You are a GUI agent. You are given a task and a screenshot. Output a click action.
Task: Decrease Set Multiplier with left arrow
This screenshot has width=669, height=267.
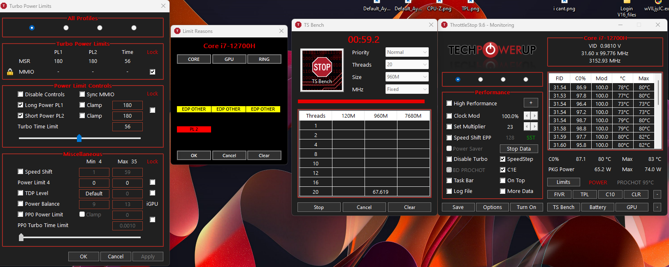[527, 127]
